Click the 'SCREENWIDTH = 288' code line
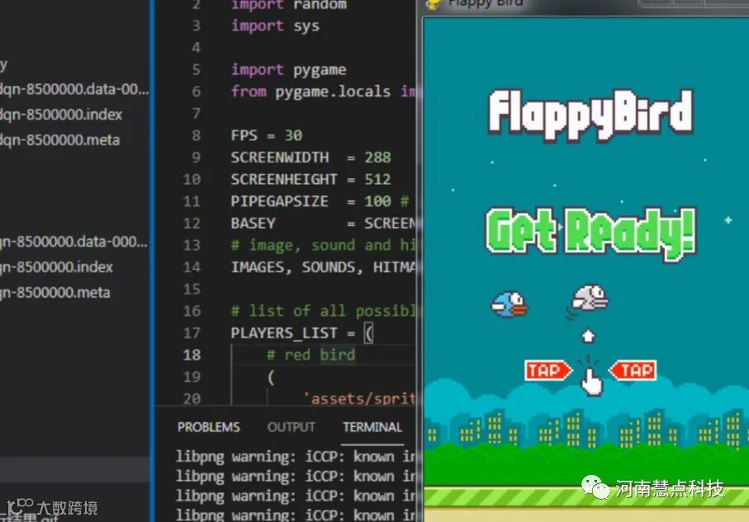 (x=311, y=158)
